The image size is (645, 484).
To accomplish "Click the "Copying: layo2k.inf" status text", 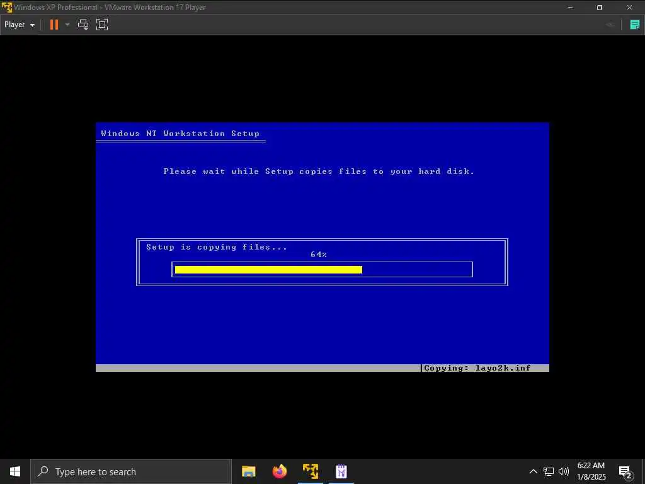I will pos(477,368).
